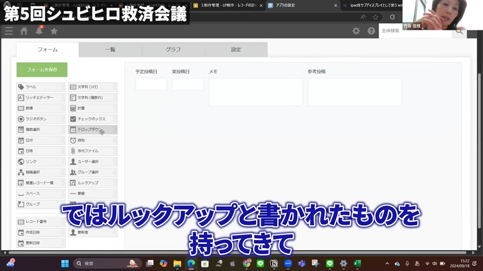The height and width of the screenshot is (271, 483).
Task: Click the 予定投稿日 field box
Action: (150, 84)
